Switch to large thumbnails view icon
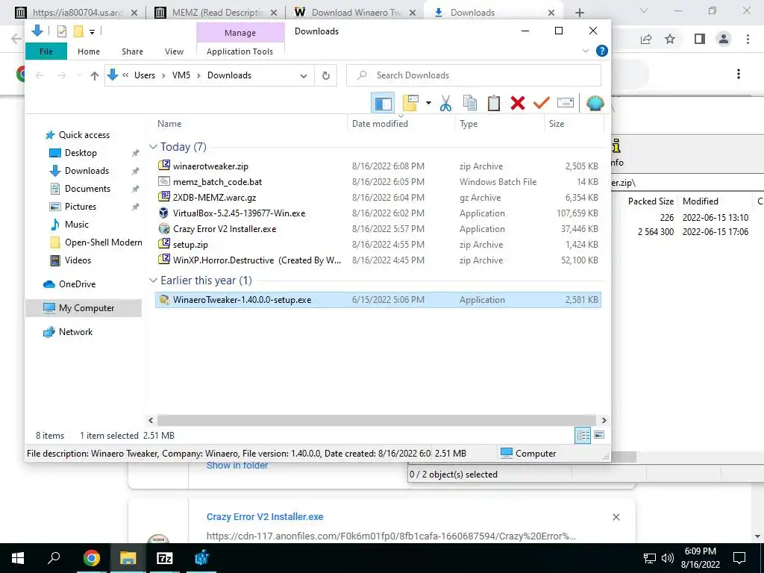This screenshot has height=573, width=764. (x=599, y=435)
